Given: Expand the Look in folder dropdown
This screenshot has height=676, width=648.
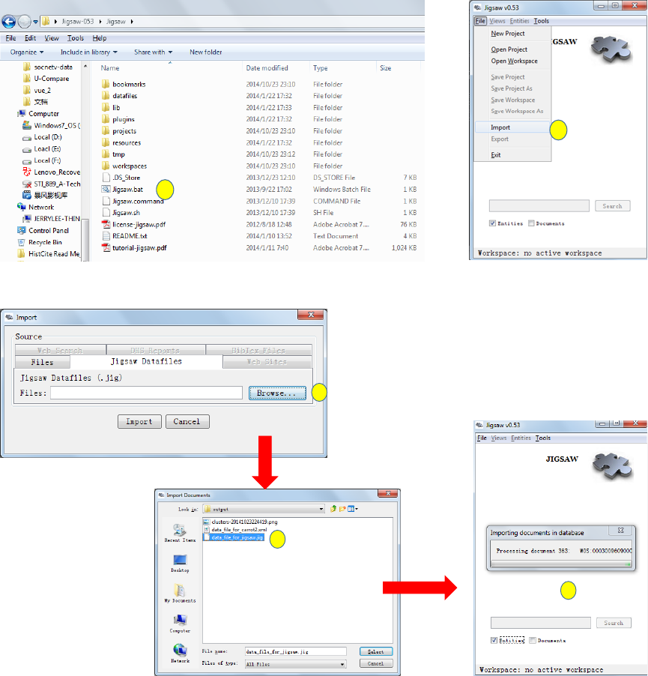Looking at the screenshot, I should 321,509.
